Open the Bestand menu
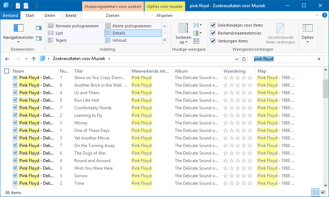 pos(10,15)
